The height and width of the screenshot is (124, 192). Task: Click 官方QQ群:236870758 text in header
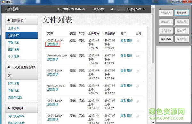tap(71, 9)
